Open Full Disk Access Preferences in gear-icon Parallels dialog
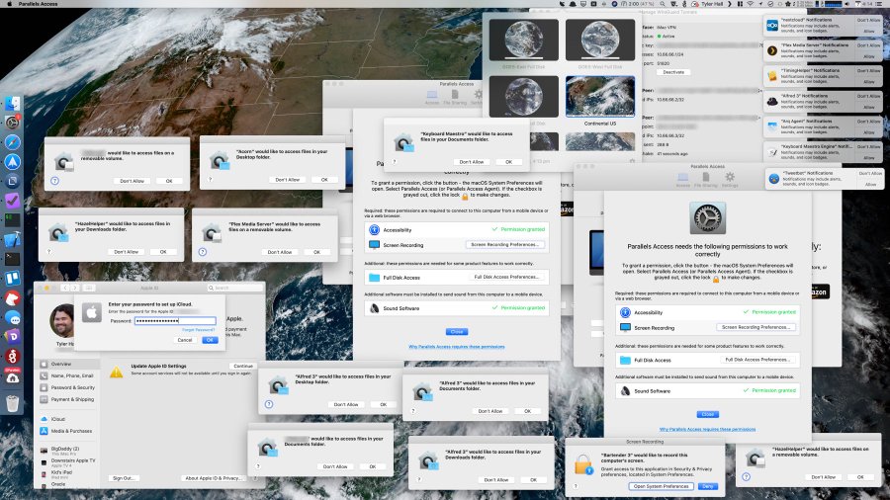890x500 pixels. 757,360
